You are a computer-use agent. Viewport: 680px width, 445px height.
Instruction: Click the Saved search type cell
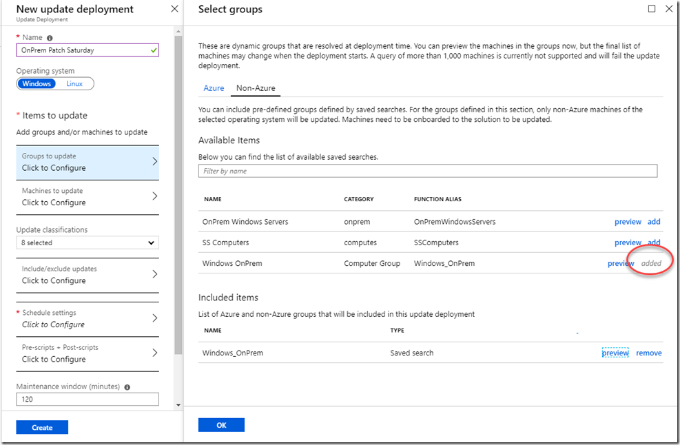[411, 353]
